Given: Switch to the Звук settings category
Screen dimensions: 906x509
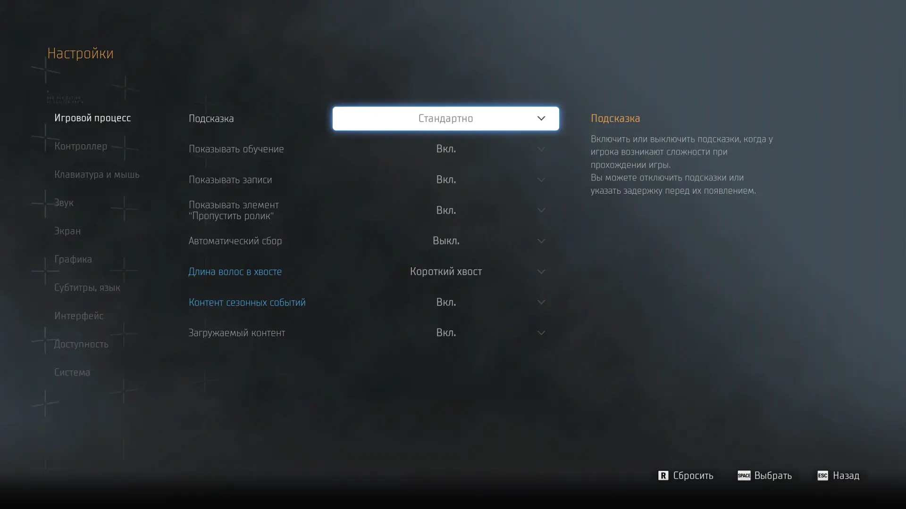Looking at the screenshot, I should coord(64,203).
